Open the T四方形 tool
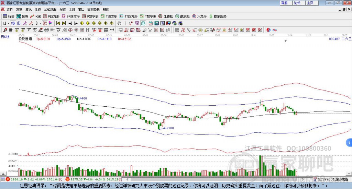The height and width of the screenshot is (189, 352). click(x=109, y=16)
